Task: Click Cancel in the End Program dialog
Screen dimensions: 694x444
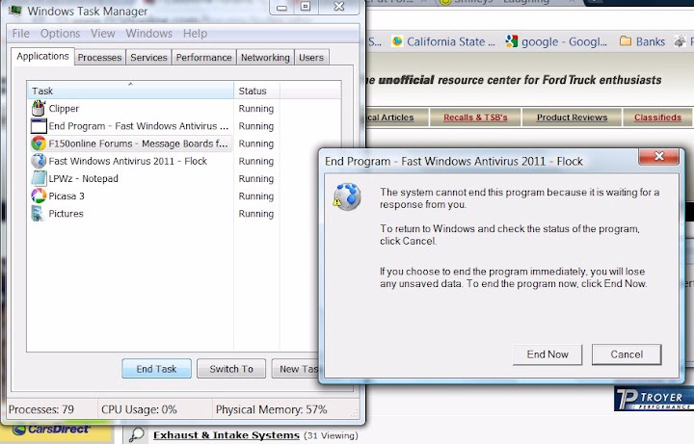Action: click(627, 354)
